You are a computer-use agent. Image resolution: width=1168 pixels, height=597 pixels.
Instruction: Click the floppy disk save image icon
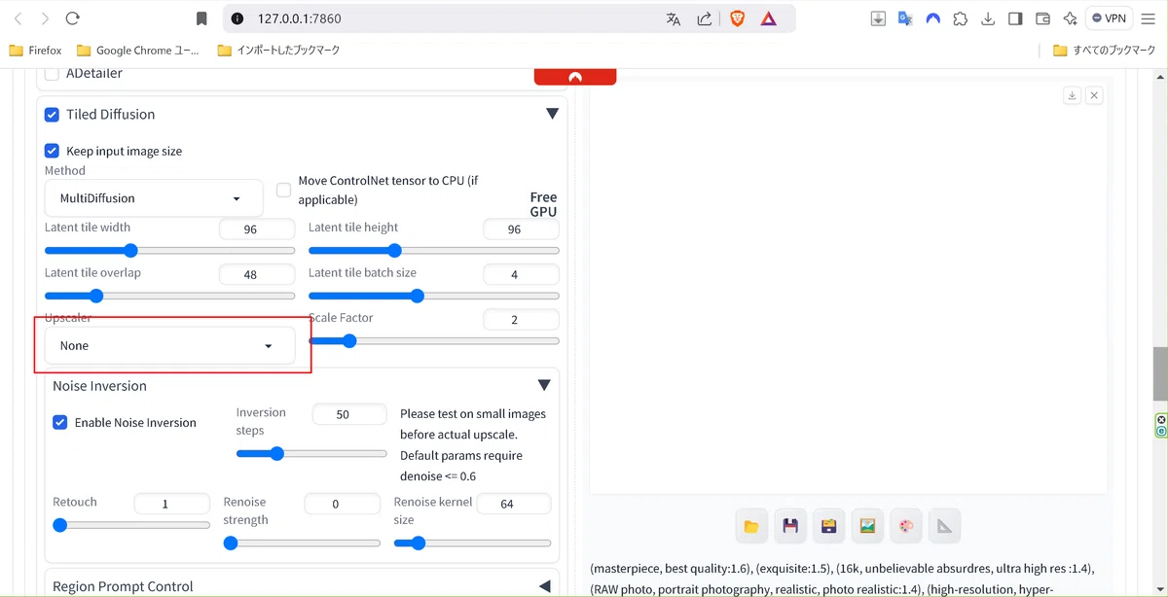tap(789, 526)
